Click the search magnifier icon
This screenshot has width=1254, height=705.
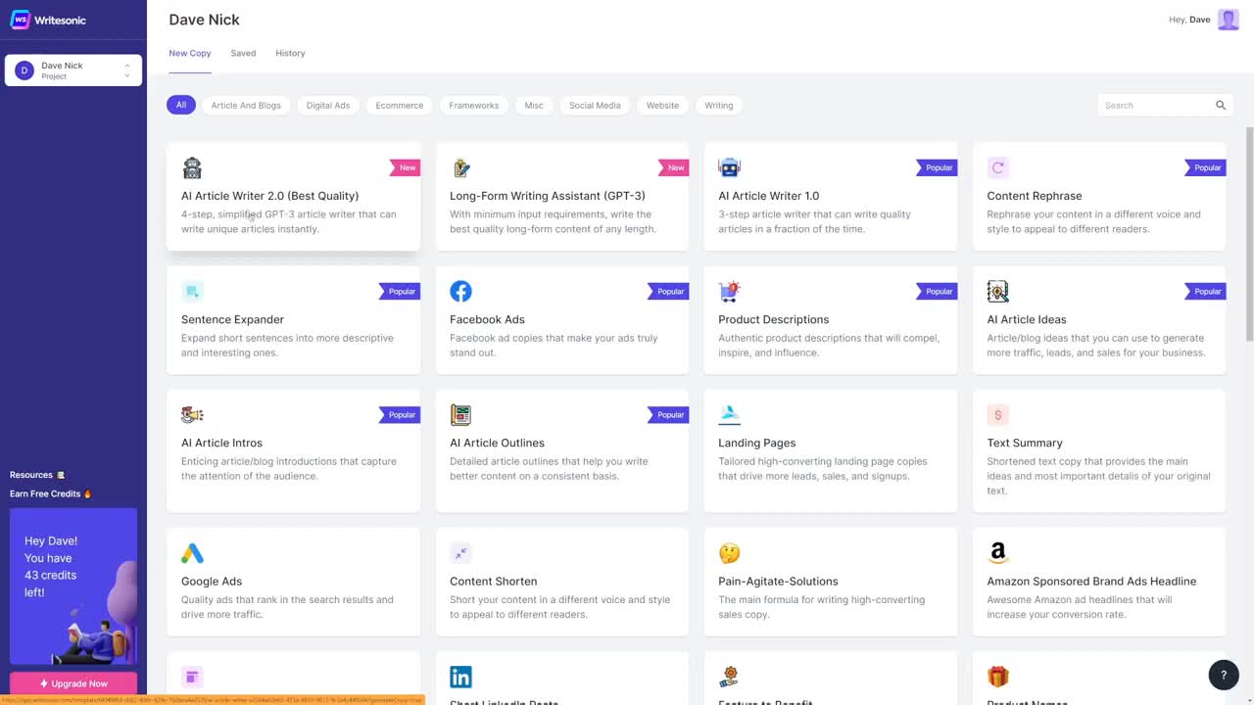[1221, 105]
